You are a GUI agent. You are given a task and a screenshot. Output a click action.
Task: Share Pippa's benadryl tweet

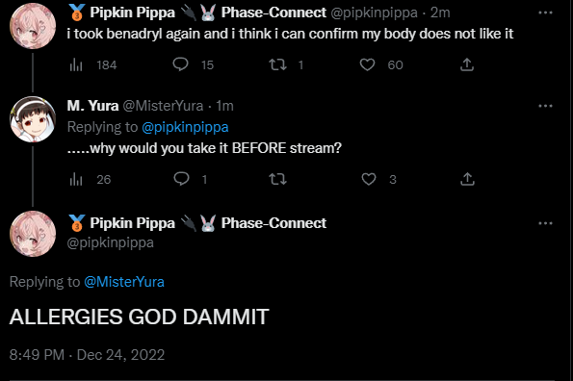(x=467, y=64)
